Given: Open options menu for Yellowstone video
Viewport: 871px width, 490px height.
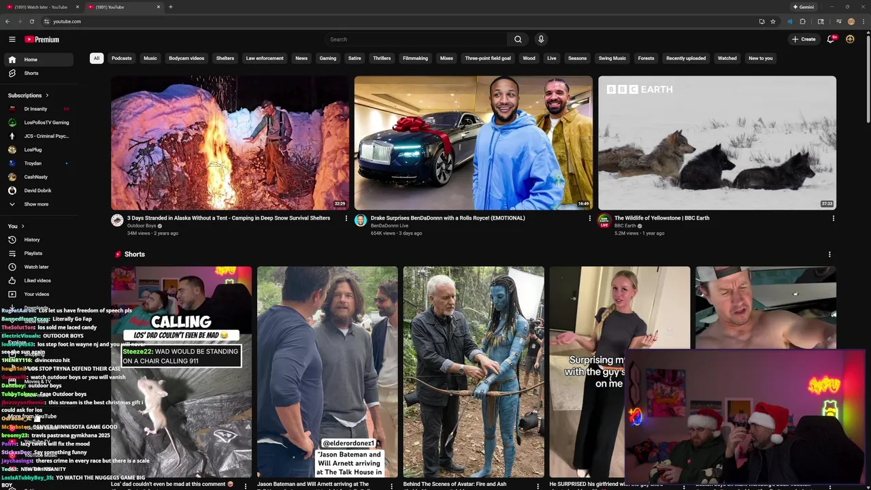Looking at the screenshot, I should click(833, 218).
